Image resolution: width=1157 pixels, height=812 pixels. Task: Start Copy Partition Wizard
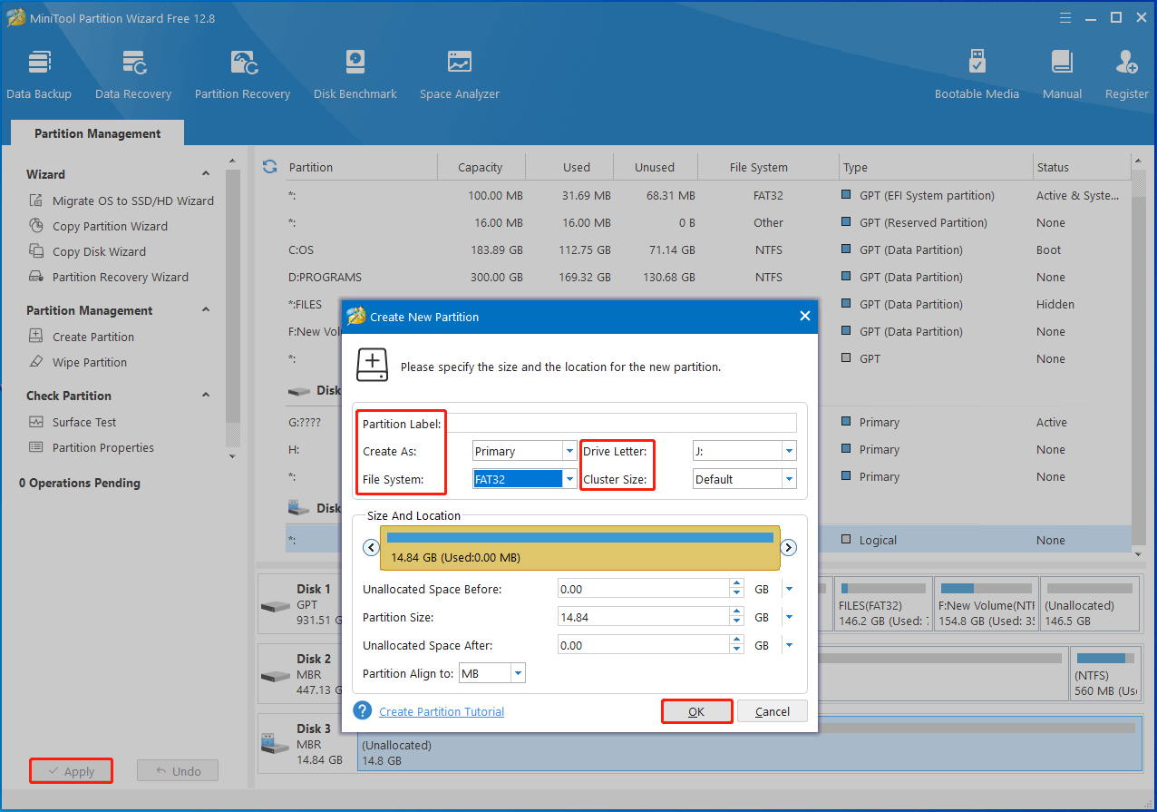(x=110, y=226)
